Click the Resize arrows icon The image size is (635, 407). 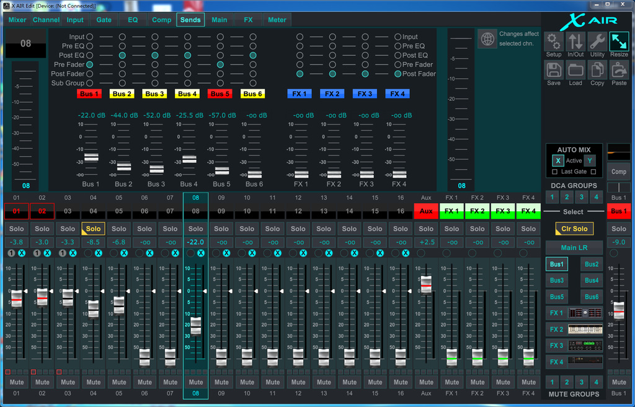pos(619,42)
